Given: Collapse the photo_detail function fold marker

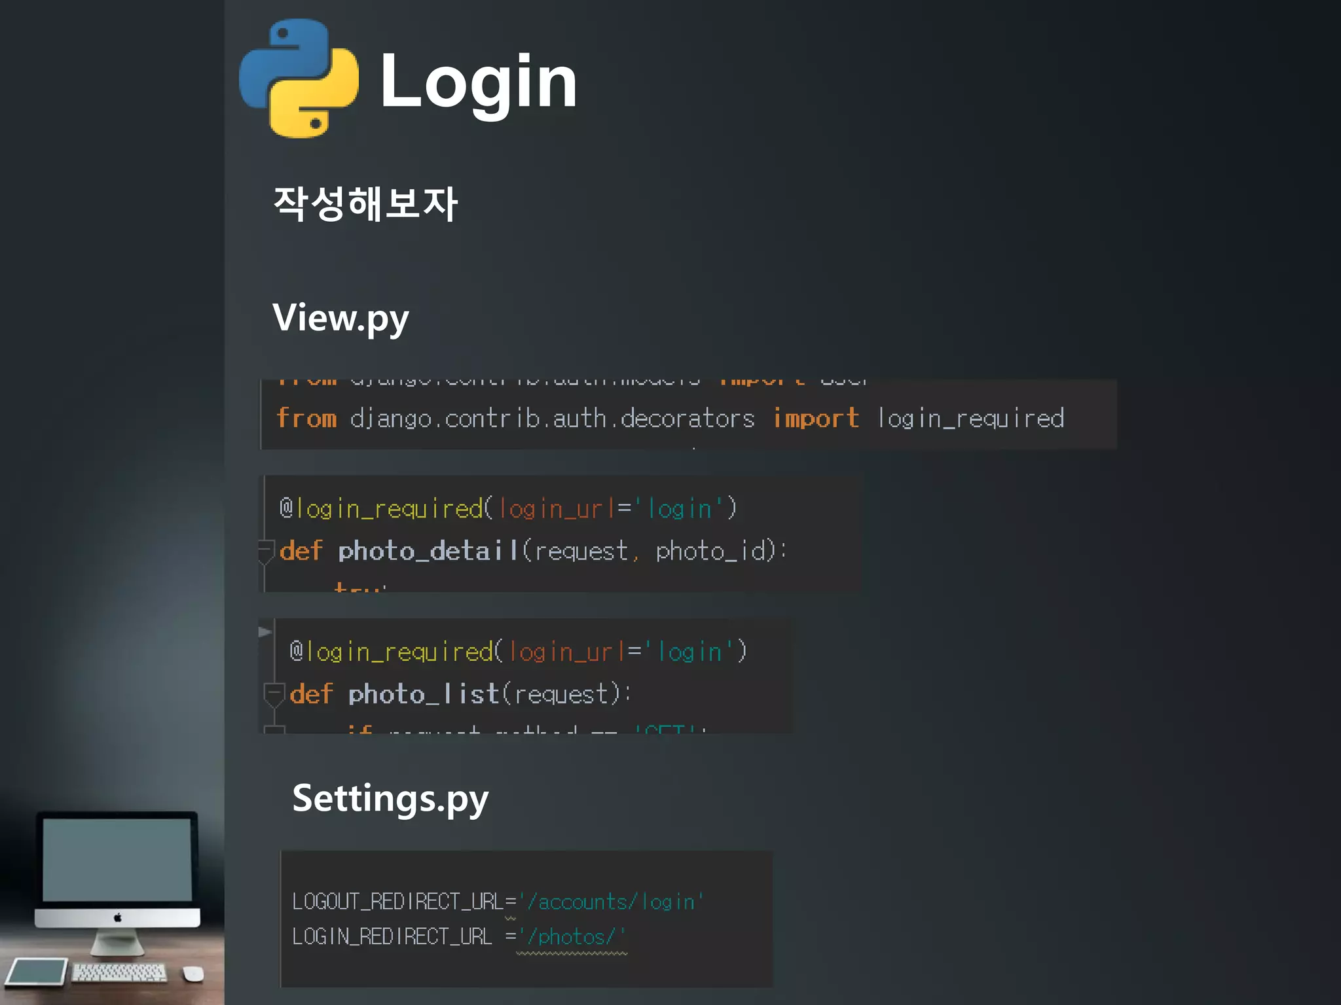Looking at the screenshot, I should (x=266, y=551).
